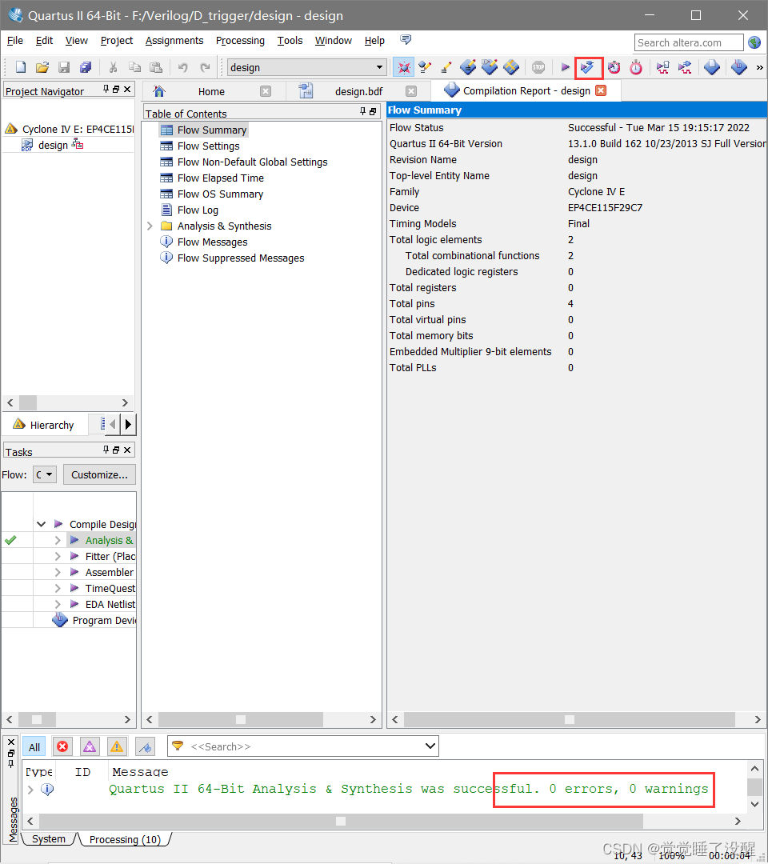Click the feedback speech-bubble icon in the menu bar
This screenshot has height=864, width=768.
pyautogui.click(x=406, y=40)
